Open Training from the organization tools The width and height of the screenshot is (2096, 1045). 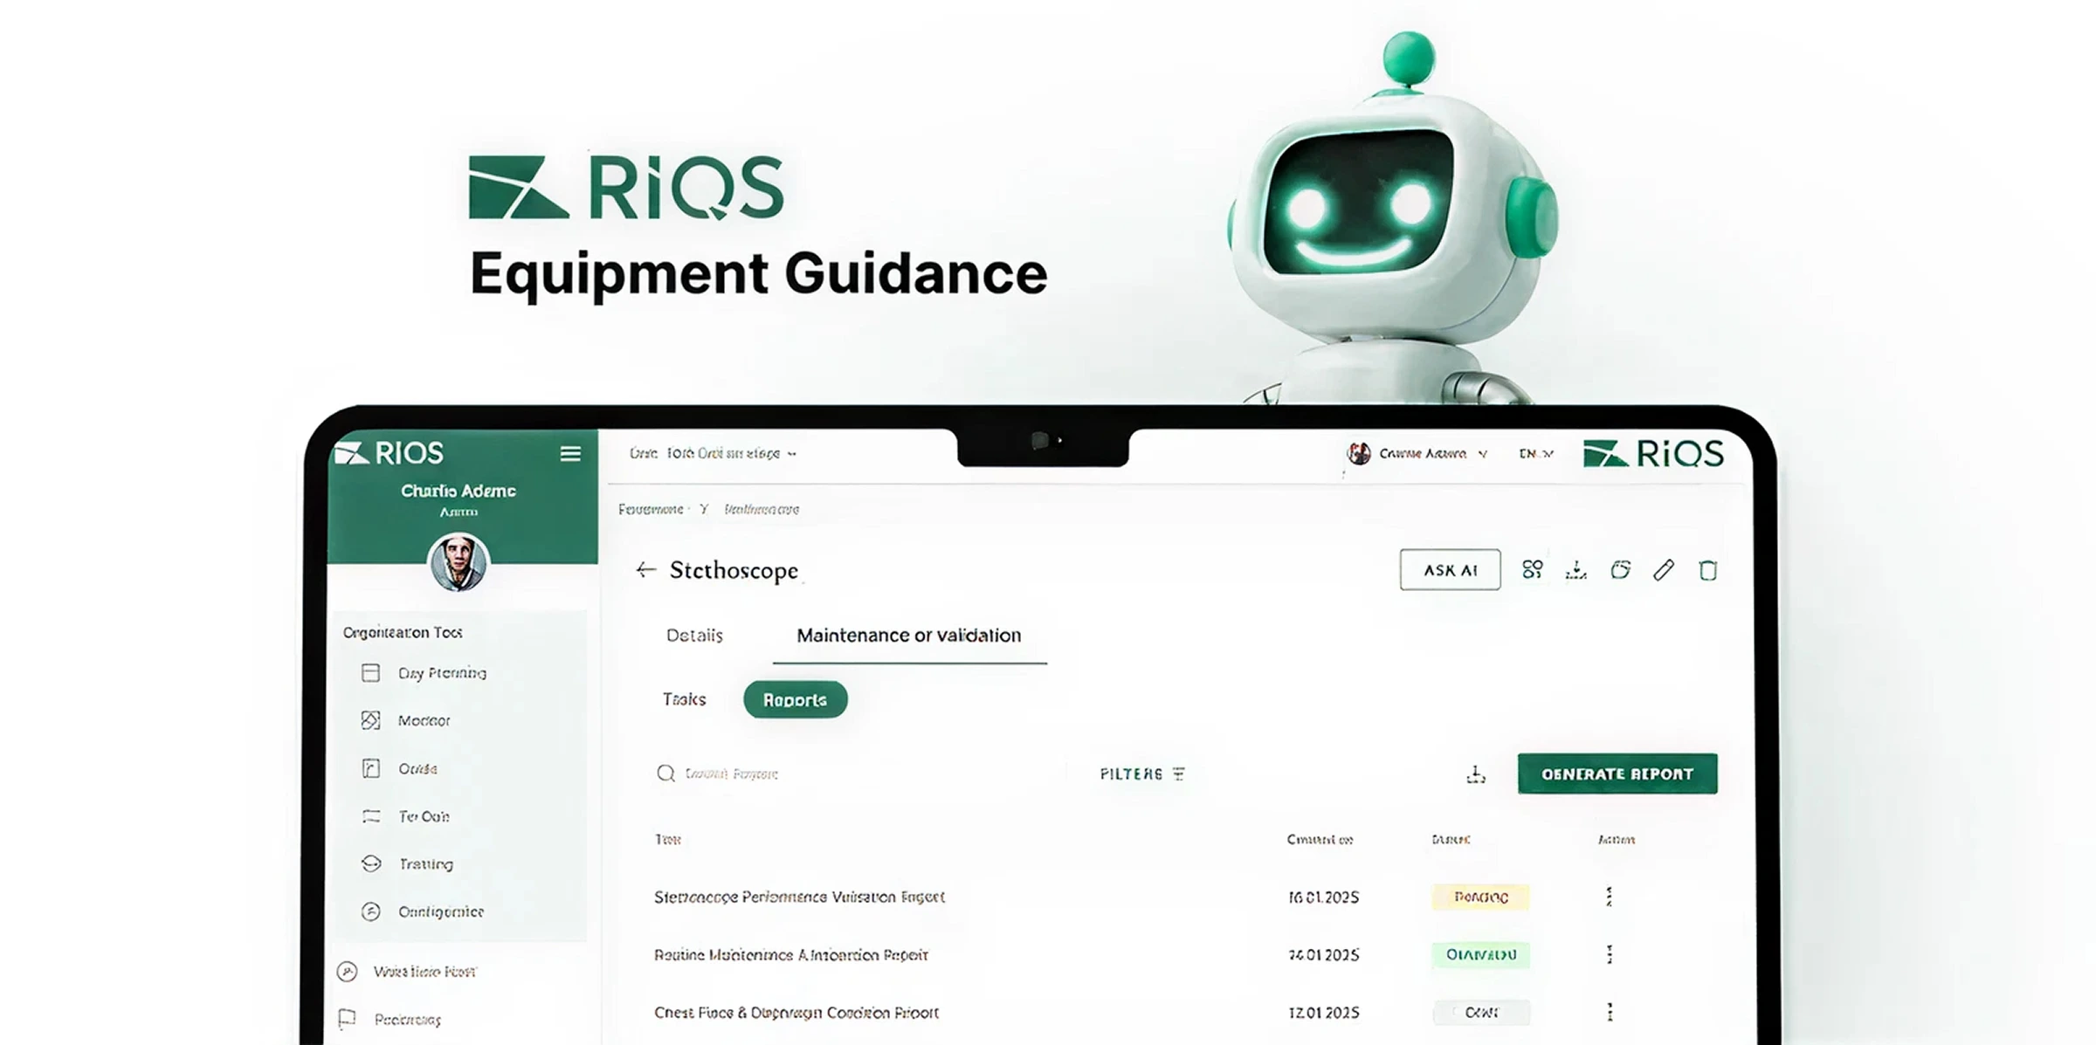point(370,864)
